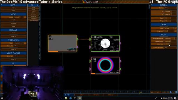
Task: Click the Create button under PIXFRAME
Action: tap(13, 33)
